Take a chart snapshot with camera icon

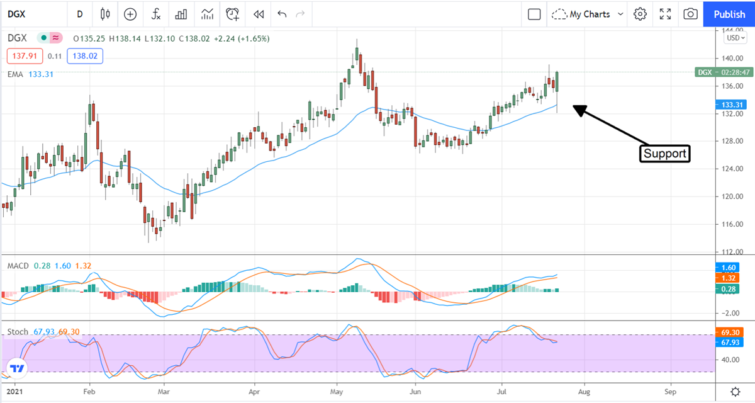click(690, 14)
